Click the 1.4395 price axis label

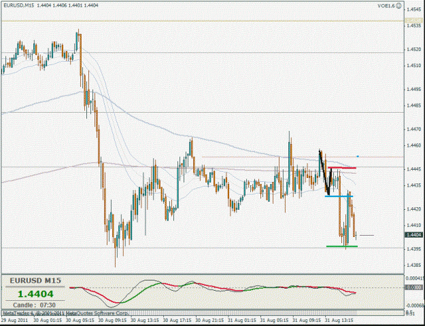coord(413,249)
